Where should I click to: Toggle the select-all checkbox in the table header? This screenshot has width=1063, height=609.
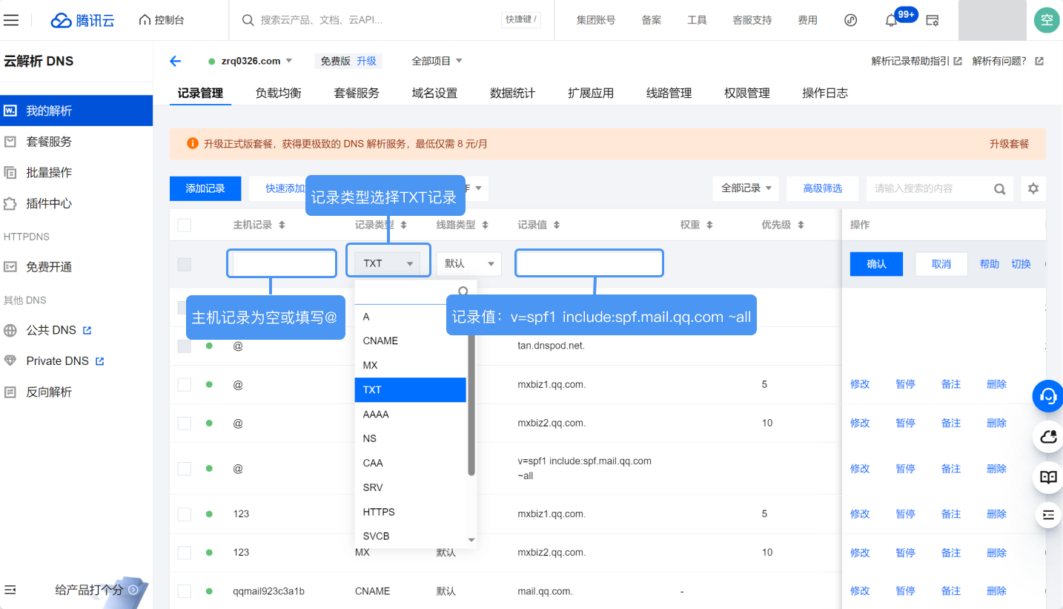pos(185,225)
